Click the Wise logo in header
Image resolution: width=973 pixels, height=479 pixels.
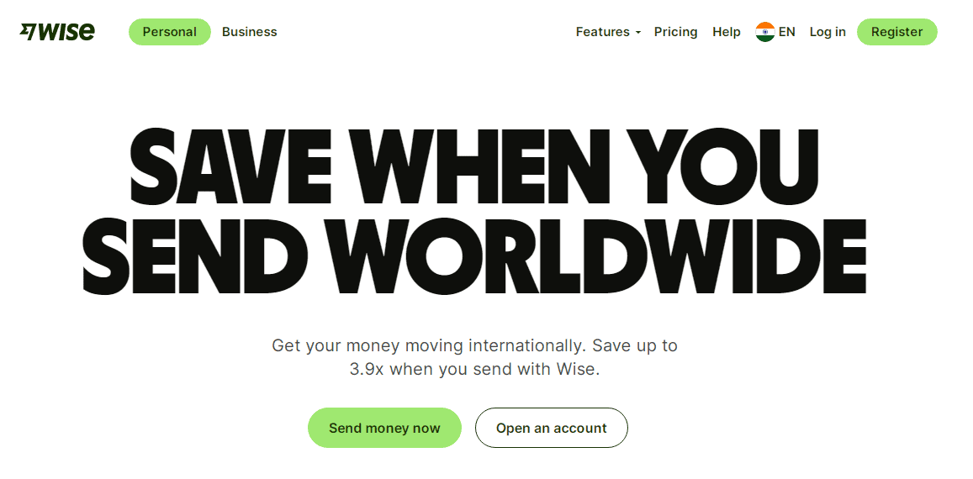57,32
